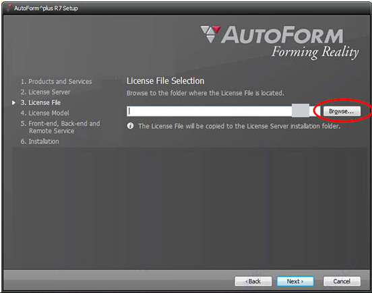Click the AutoForm^plus R7 Setup title text
This screenshot has width=372, height=293.
tap(46, 8)
